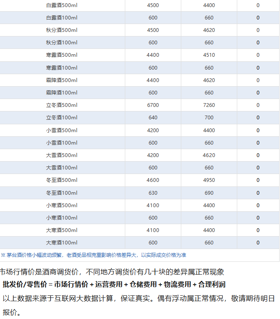Click the 6700 price value

coord(153,105)
